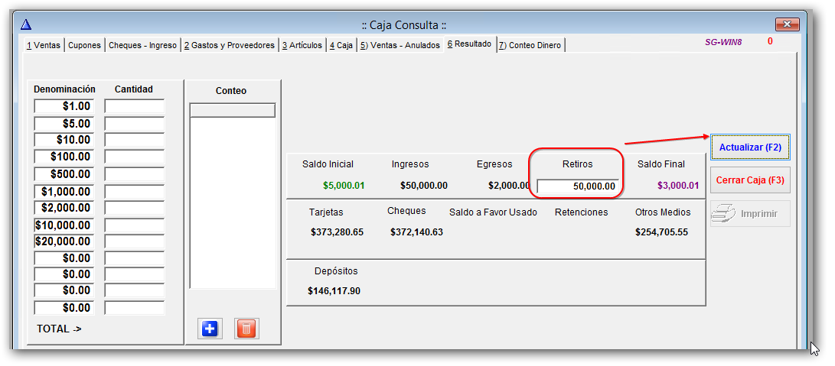
Task: Go to Gastos y Proveedores tab
Action: (229, 46)
